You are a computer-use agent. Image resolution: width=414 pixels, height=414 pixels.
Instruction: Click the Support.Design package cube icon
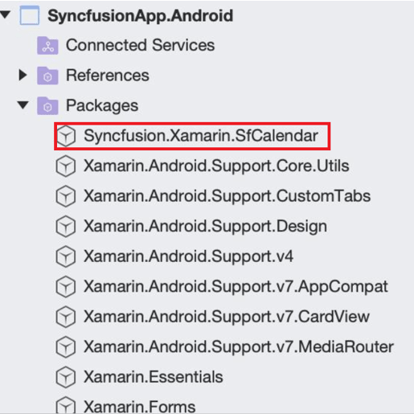click(66, 227)
